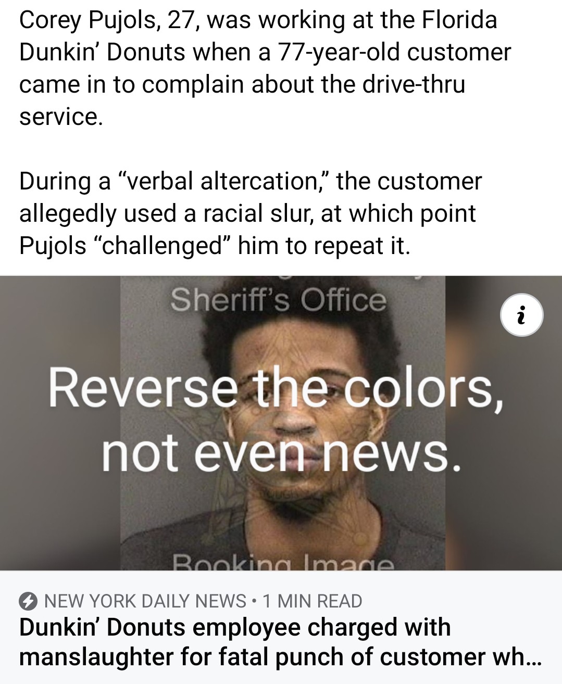Click the Sheriff's Office text in image
The width and height of the screenshot is (562, 684).
point(279,300)
